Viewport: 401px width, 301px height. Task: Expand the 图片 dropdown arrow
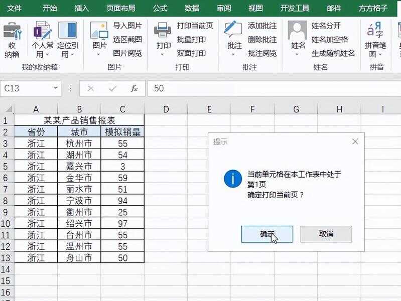tap(98, 55)
